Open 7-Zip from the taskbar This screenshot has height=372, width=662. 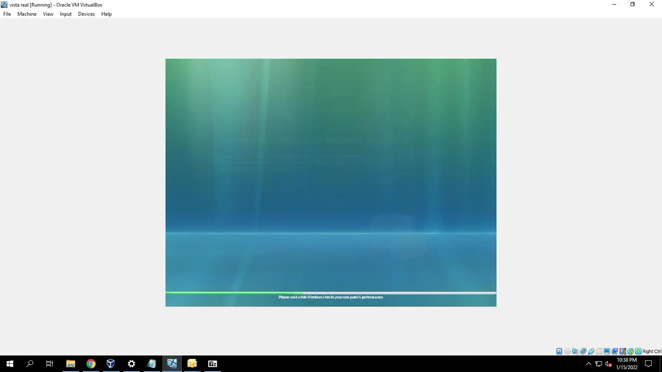tap(213, 364)
